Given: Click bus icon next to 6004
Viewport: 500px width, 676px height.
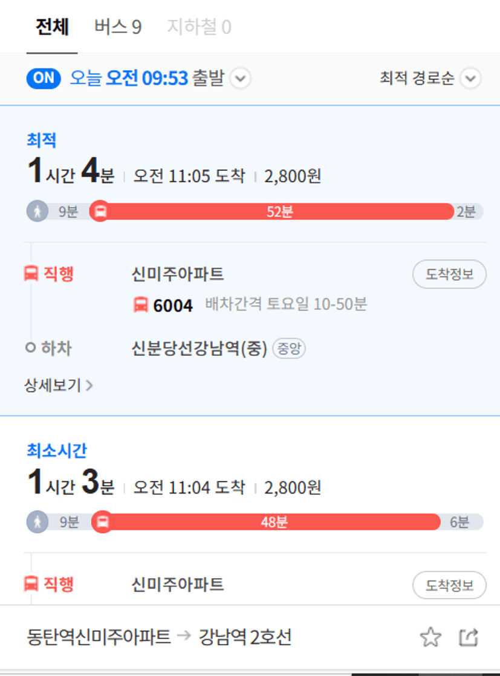Looking at the screenshot, I should coord(141,304).
